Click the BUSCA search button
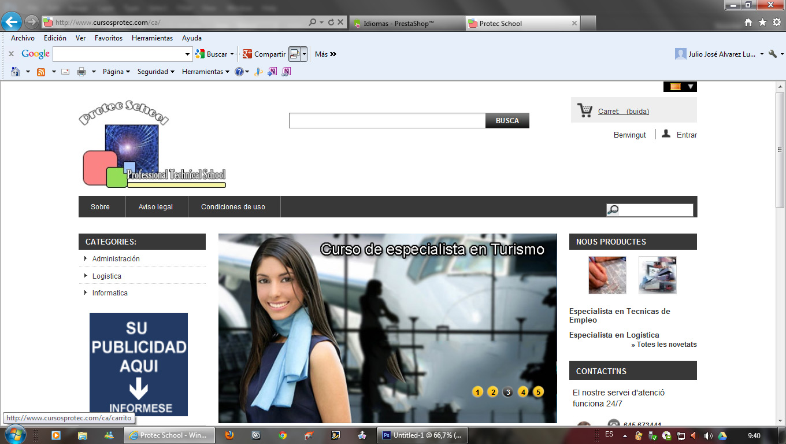The height and width of the screenshot is (444, 786). point(507,120)
